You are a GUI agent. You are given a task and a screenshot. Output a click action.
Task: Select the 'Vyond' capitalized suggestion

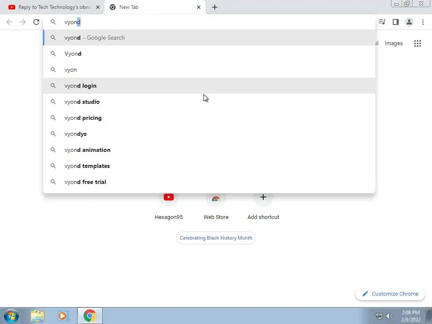click(209, 54)
